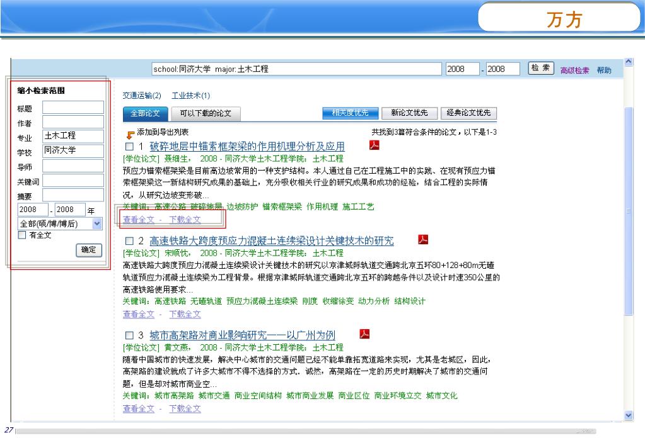Image resolution: width=645 pixels, height=438 pixels.
Task: Click keyword 施工工艺 in result 1
Action: click(358, 207)
